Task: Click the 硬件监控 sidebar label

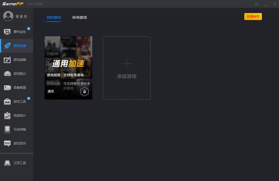Action: [20, 32]
